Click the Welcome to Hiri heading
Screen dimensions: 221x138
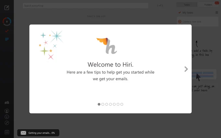110,65
